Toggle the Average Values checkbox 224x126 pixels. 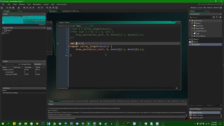click(19, 64)
